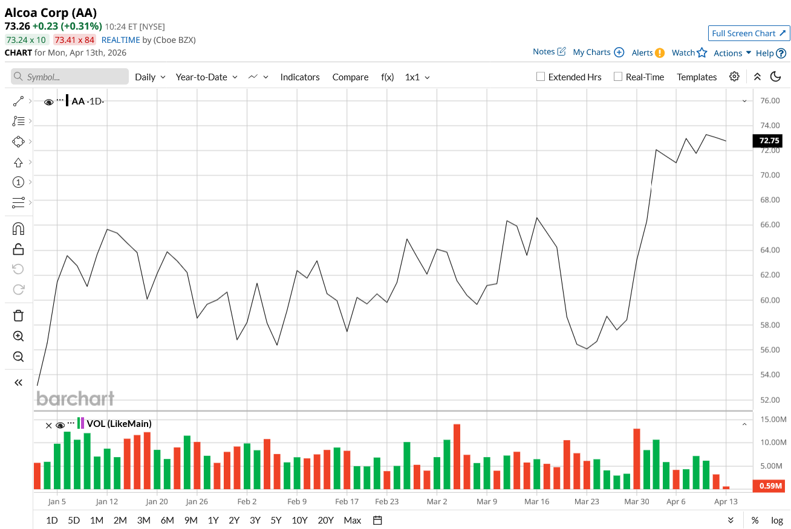
Task: Select the 5Y time range
Action: [276, 520]
